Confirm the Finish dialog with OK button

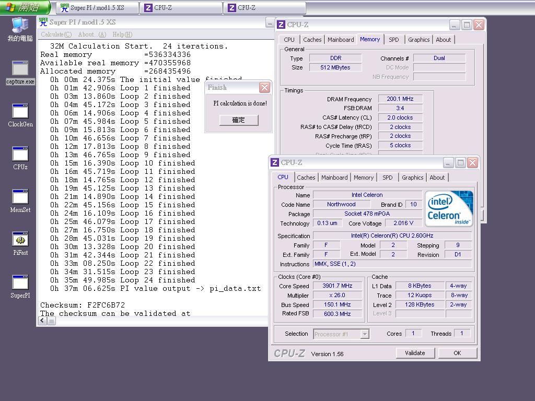[238, 120]
